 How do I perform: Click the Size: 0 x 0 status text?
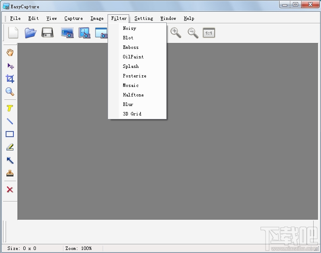point(22,248)
